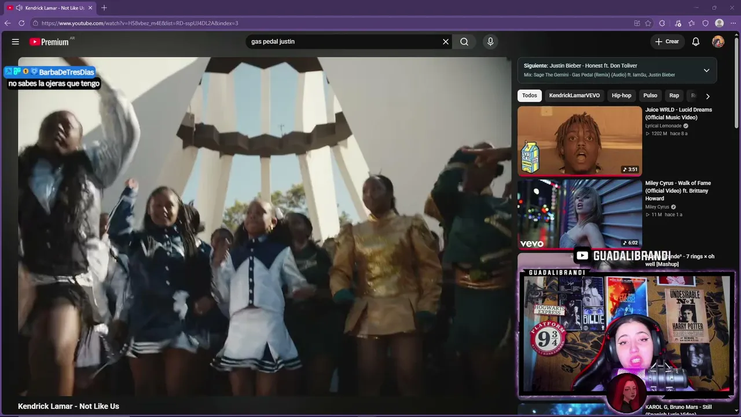Reload the page with the refresh icon
Viewport: 741px width, 417px height.
[21, 23]
